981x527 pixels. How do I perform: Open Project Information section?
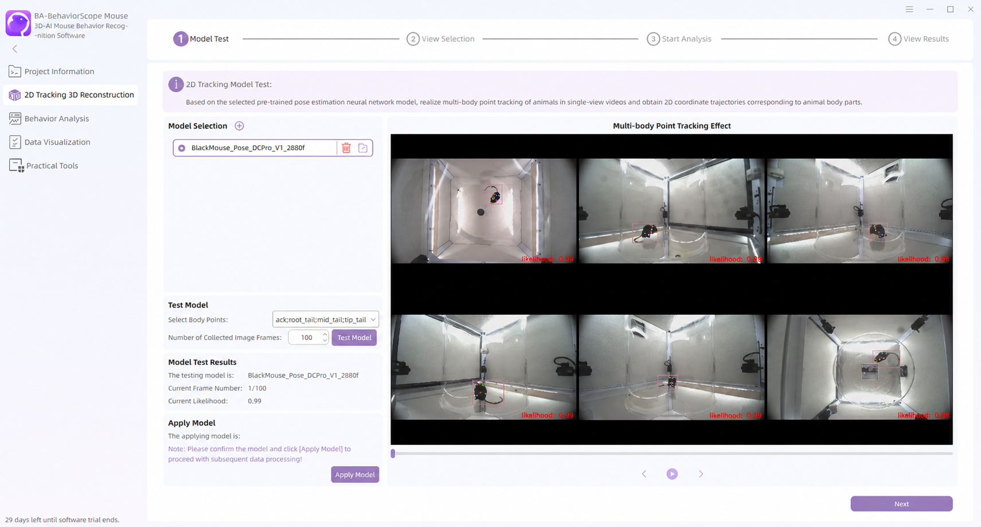click(x=59, y=71)
